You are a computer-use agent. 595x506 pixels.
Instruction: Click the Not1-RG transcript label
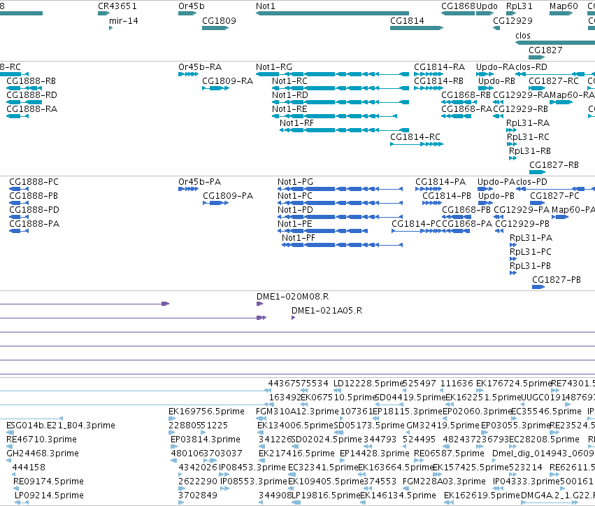point(274,67)
